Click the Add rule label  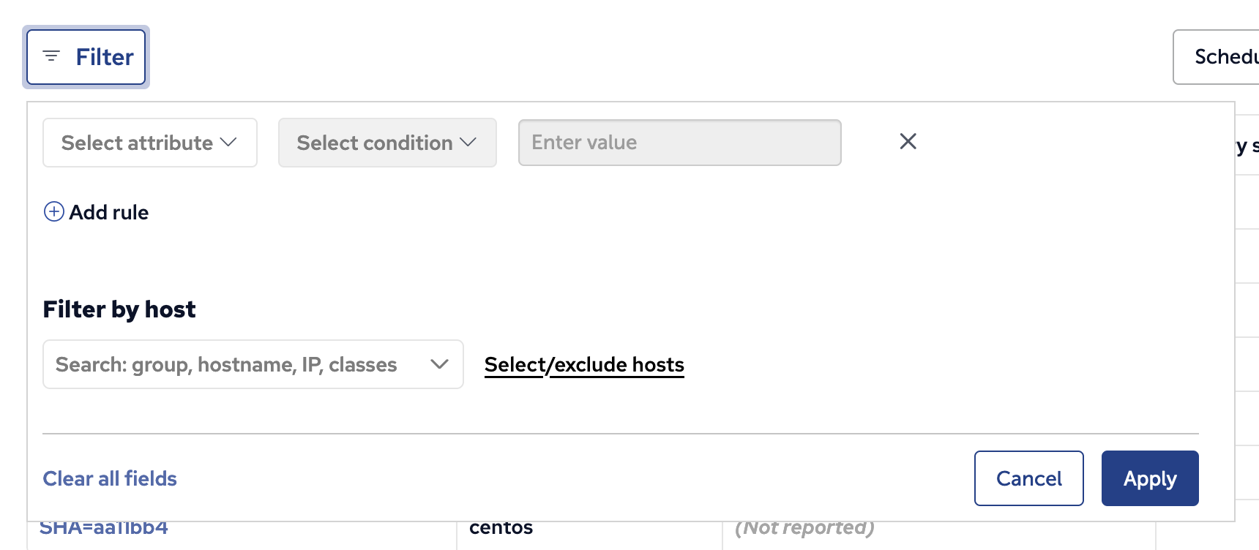(109, 212)
